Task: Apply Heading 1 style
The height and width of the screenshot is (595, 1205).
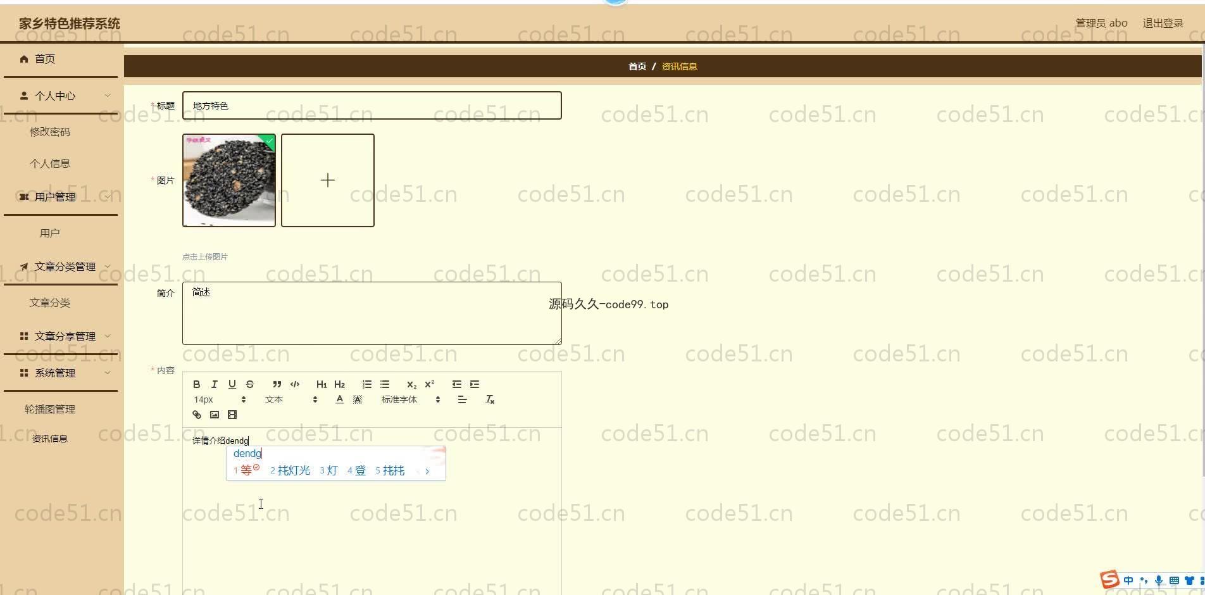Action: point(322,384)
